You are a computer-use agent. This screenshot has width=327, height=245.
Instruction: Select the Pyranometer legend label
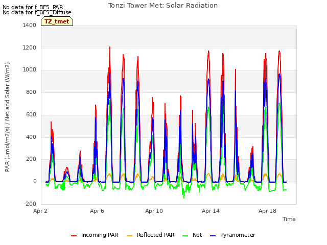coord(238,235)
